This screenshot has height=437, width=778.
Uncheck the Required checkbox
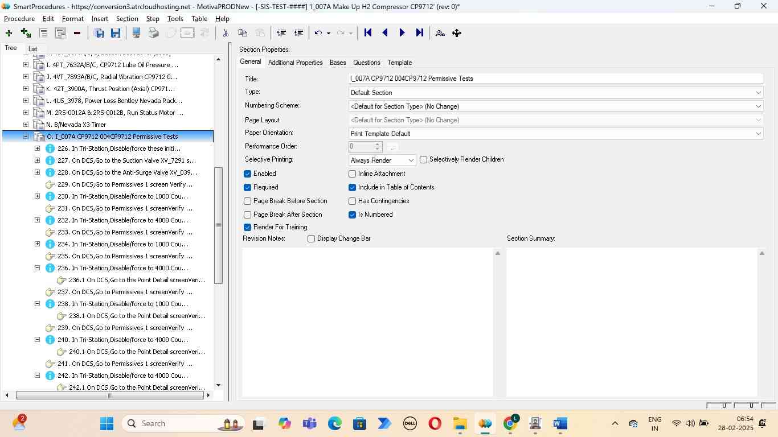247,187
